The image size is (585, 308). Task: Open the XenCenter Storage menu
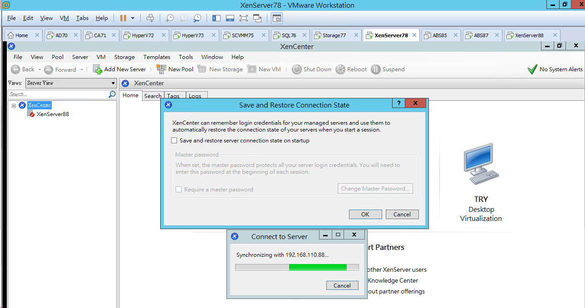click(x=124, y=57)
